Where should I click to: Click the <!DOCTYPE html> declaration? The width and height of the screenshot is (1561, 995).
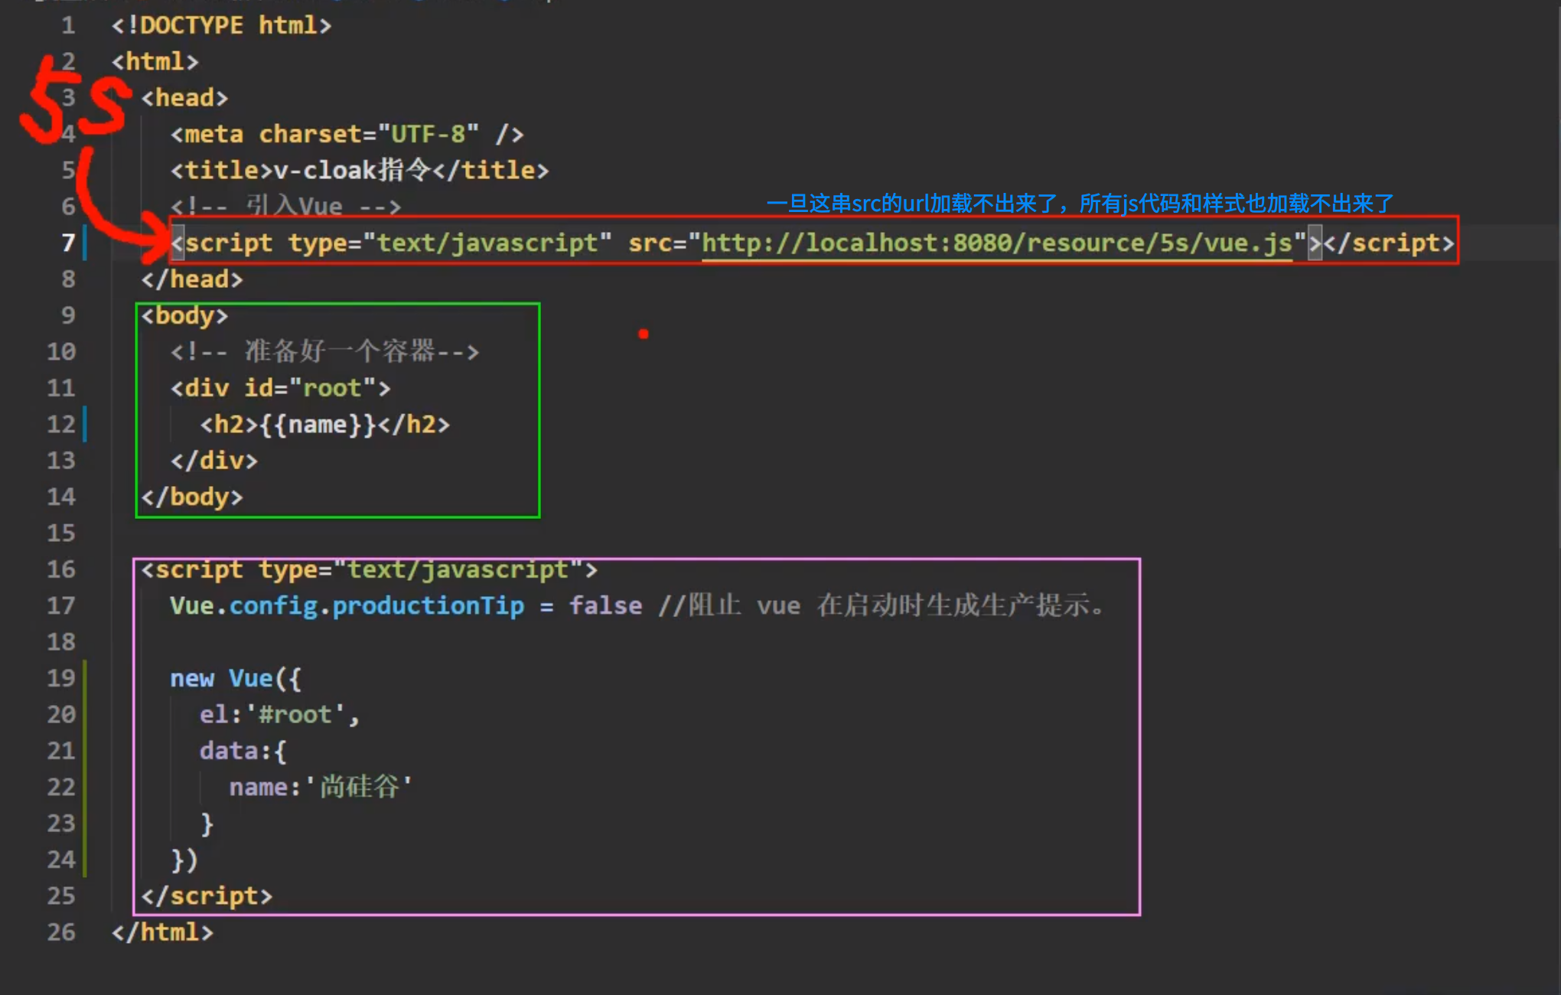(x=221, y=26)
